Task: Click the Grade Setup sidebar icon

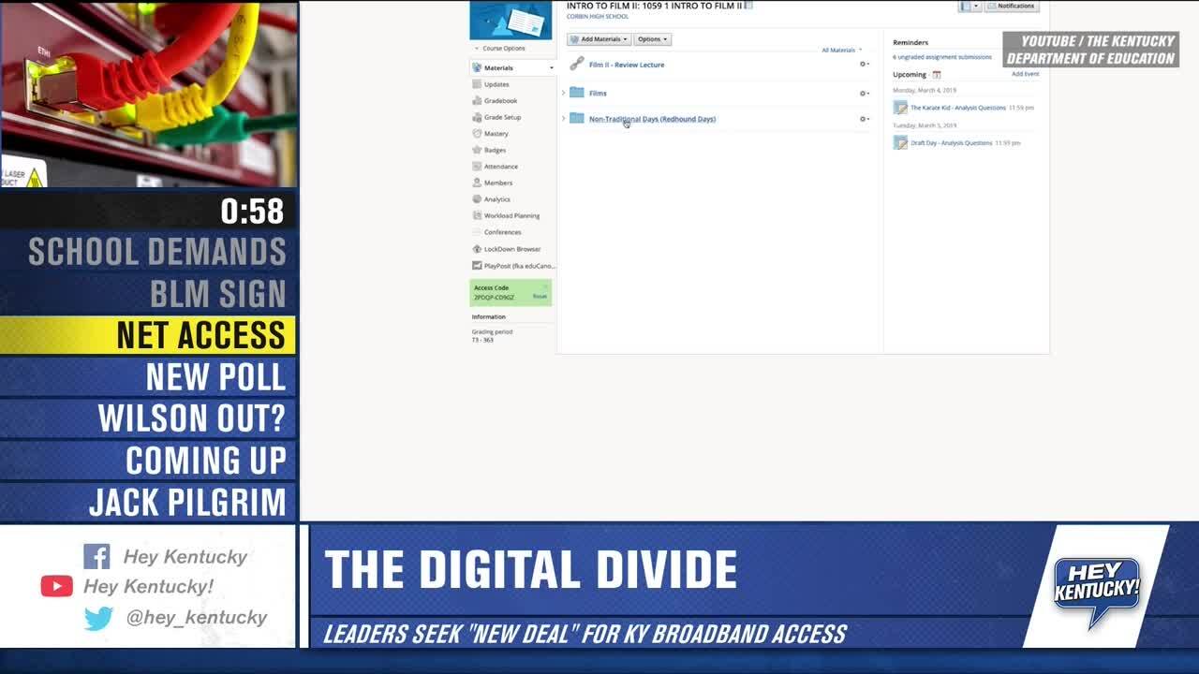Action: pos(477,117)
